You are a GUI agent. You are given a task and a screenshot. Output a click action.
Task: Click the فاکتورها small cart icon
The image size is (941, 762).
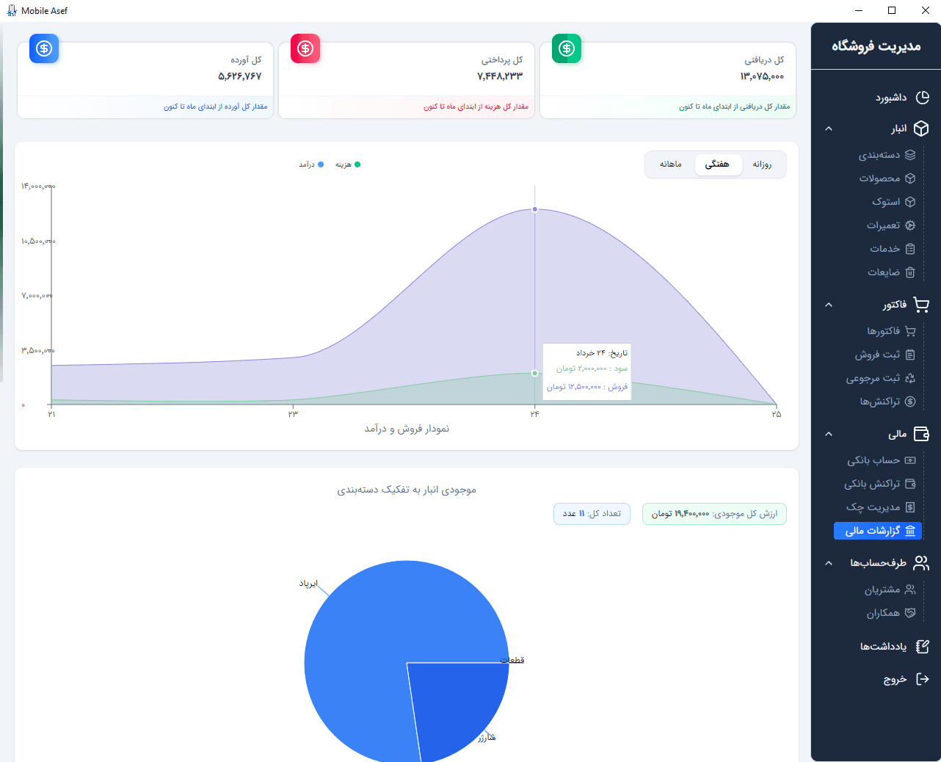[x=910, y=331]
